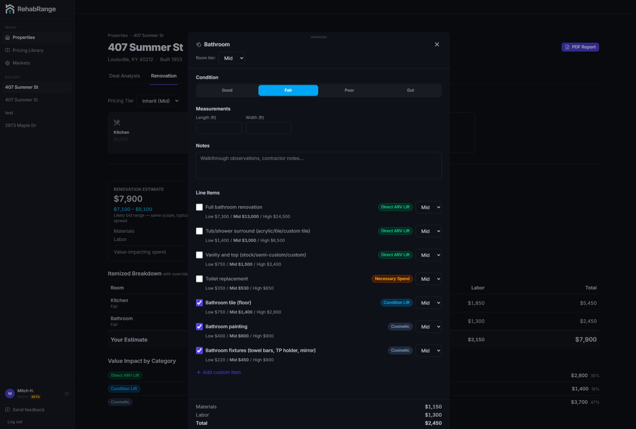Click the Kitchen row in Itemized Breakdown
This screenshot has width=636, height=429.
click(353, 303)
